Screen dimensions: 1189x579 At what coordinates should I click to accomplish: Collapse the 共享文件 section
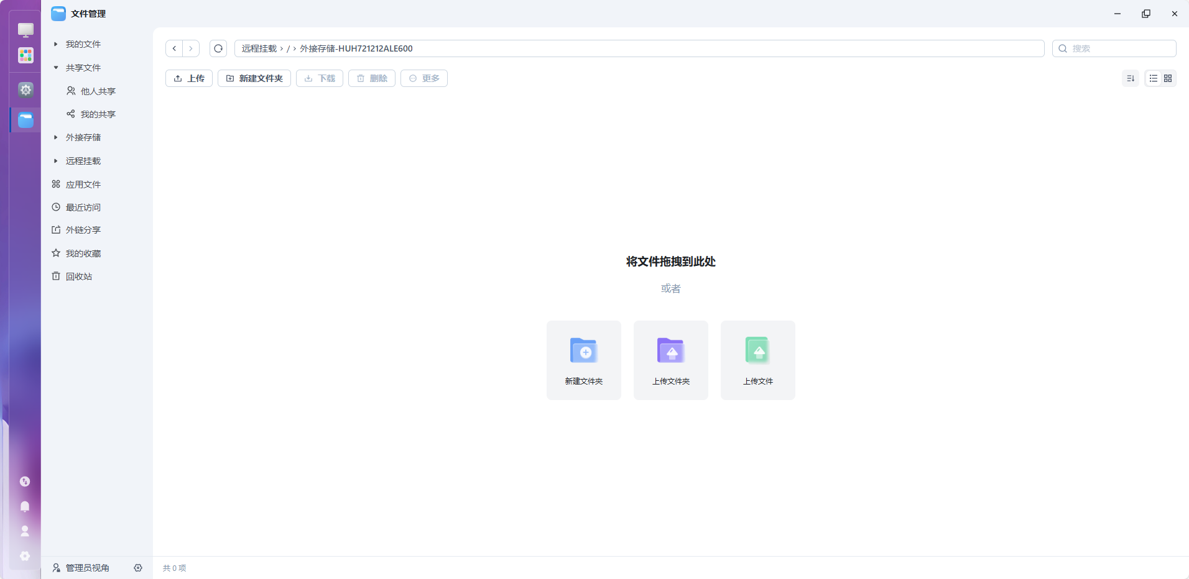point(55,68)
